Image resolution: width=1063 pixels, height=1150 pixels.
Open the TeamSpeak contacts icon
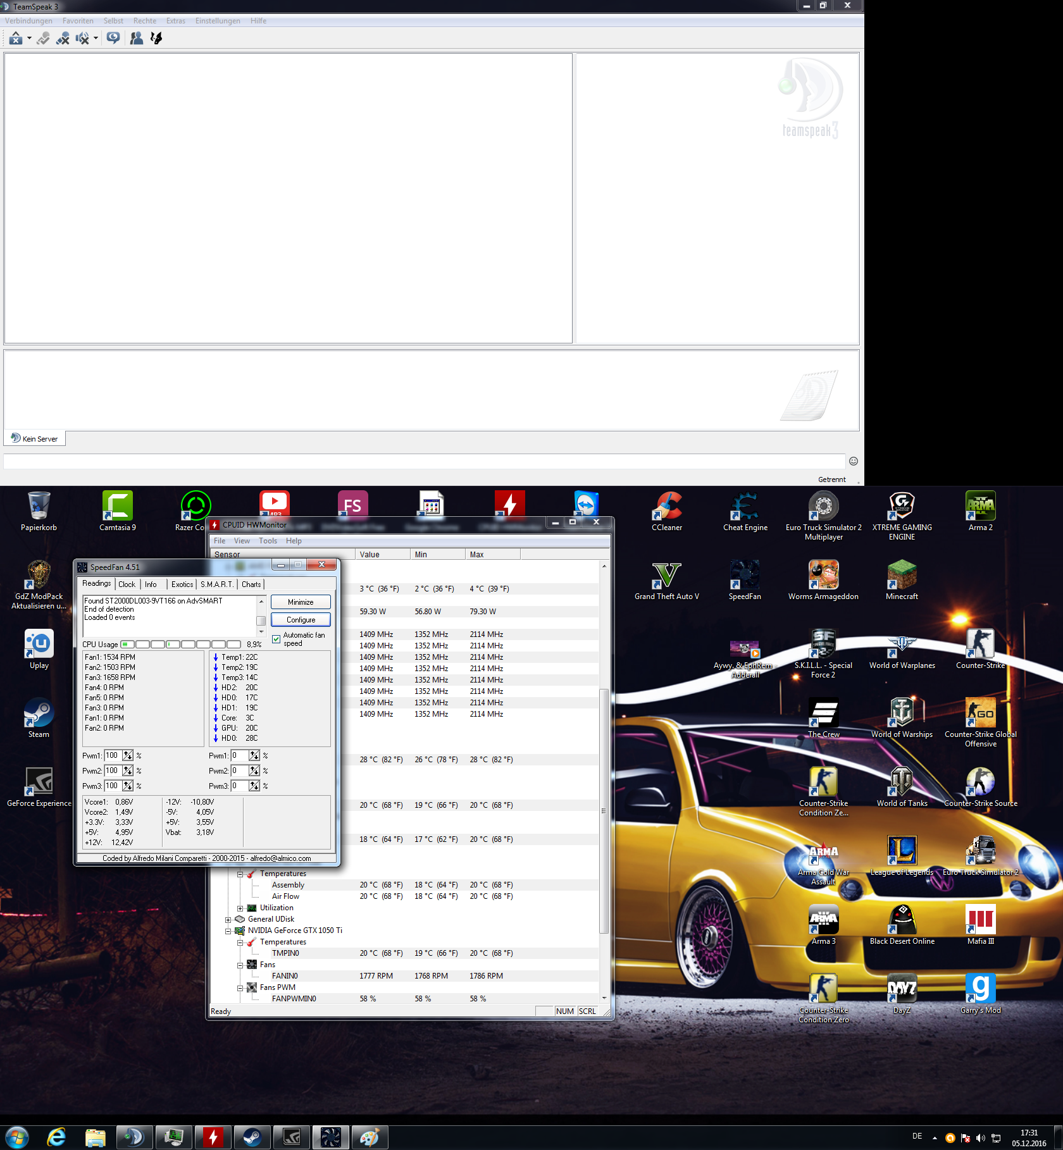point(136,39)
